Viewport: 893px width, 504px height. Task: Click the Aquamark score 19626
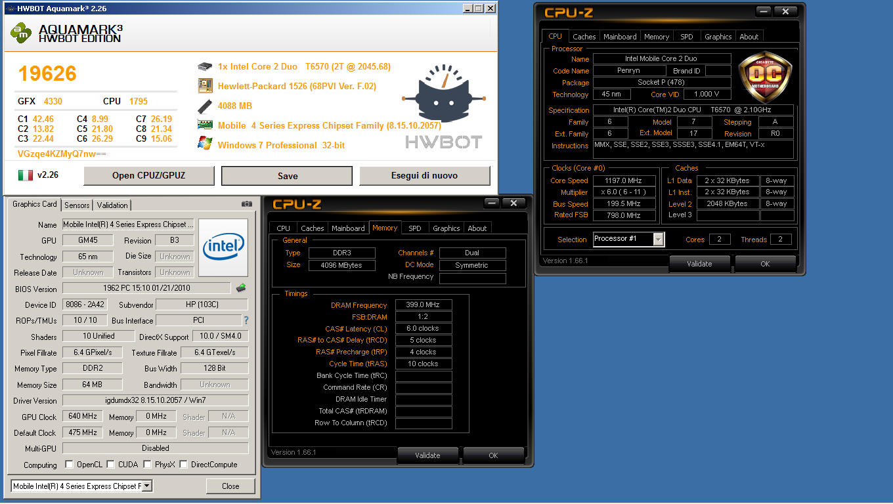pyautogui.click(x=47, y=73)
